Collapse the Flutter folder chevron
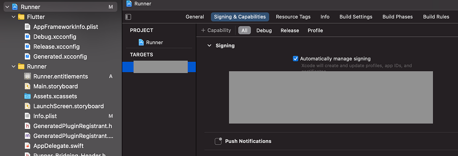This screenshot has width=458, height=156. click(x=13, y=17)
